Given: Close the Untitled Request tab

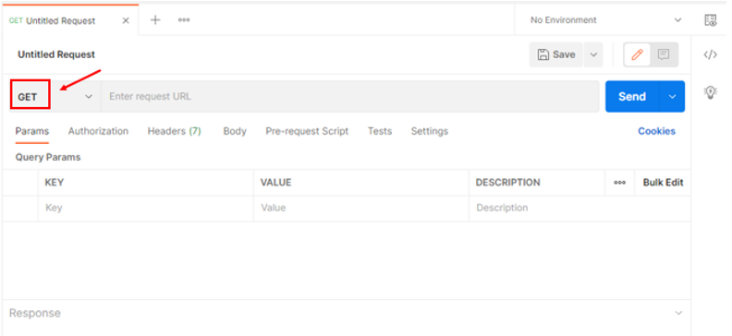Looking at the screenshot, I should coord(126,20).
